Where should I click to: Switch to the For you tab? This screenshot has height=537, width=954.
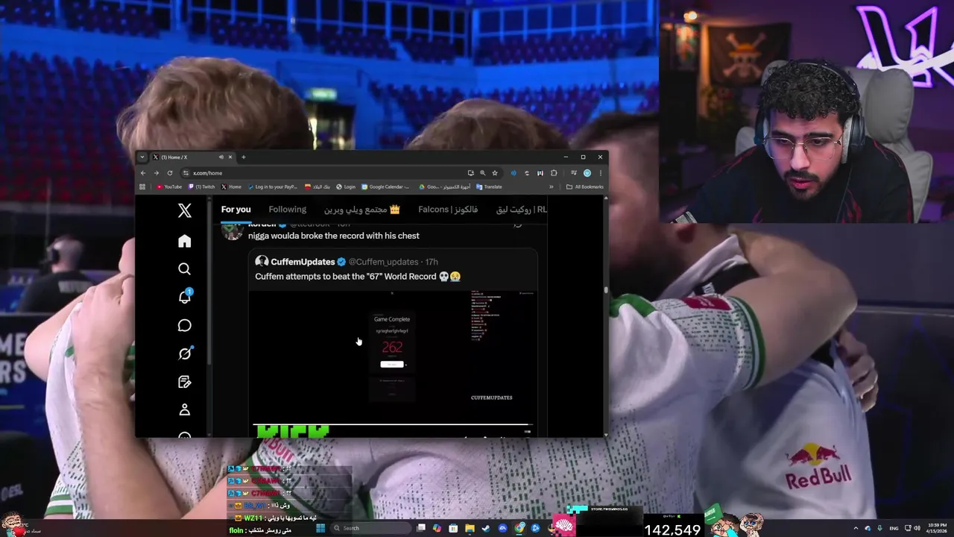pyautogui.click(x=236, y=210)
